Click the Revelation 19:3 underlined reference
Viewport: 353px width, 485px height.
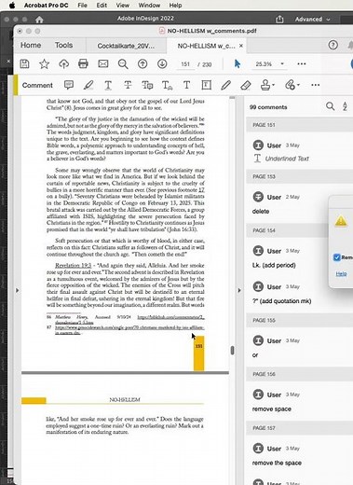tap(73, 266)
